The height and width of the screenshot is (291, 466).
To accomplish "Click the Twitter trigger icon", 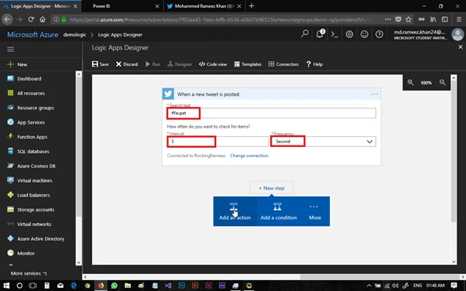I will (x=168, y=94).
